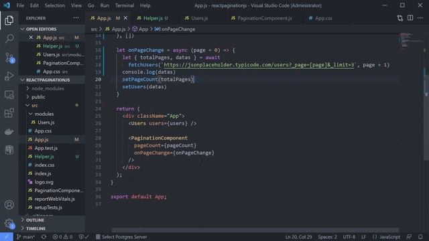Open editor More Actions ellipsis menu
429x241 pixels.
pyautogui.click(x=420, y=18)
